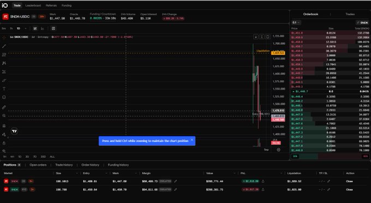Viewport: 371px width, 203px height.
Task: Select the 3D range at chart bottom
Action: (27, 157)
